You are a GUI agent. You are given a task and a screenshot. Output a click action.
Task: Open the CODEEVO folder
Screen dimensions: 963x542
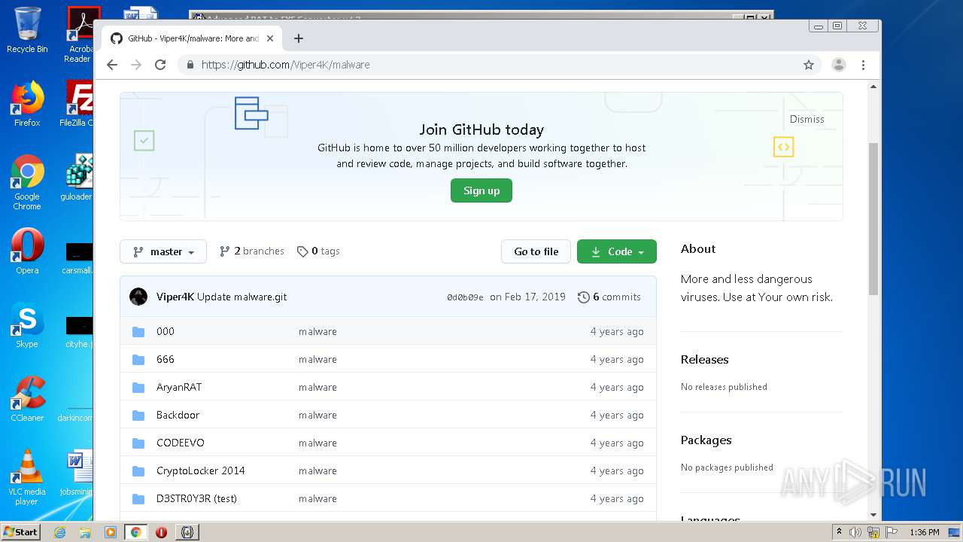point(181,443)
